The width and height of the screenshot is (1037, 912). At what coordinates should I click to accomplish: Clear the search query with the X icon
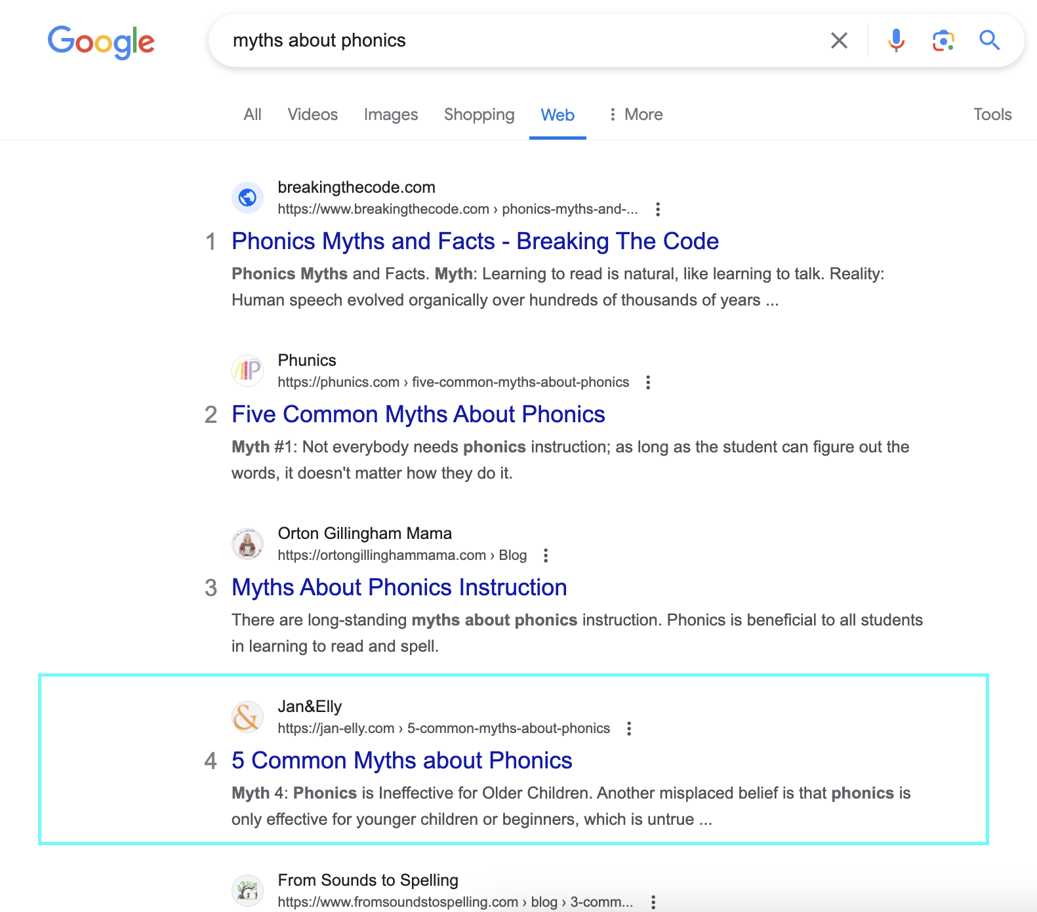tap(839, 41)
